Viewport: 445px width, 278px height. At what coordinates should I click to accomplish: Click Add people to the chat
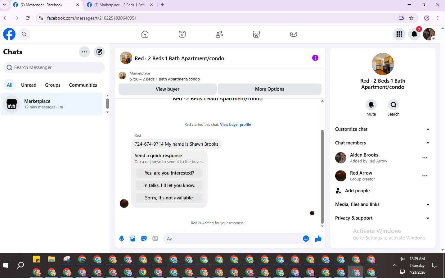[383, 191]
